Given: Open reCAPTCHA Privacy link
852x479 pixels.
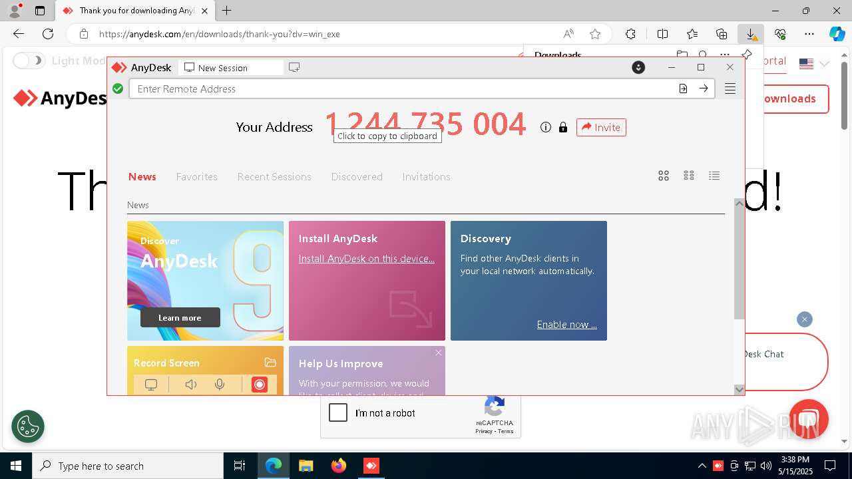Looking at the screenshot, I should 483,431.
